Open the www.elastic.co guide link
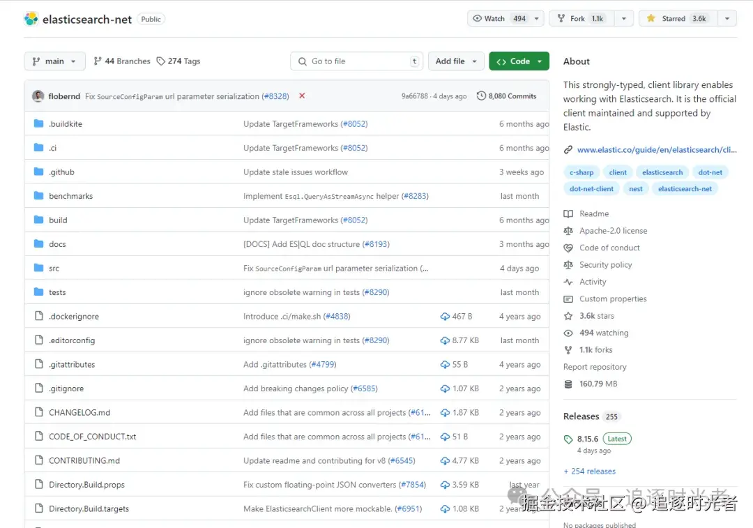753x528 pixels. coord(657,150)
